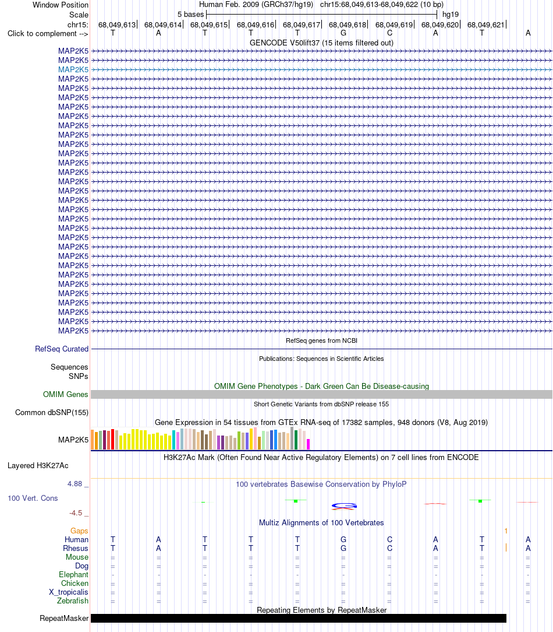Open the Layered H3K27Ac track label
The height and width of the screenshot is (632, 553).
click(x=38, y=465)
